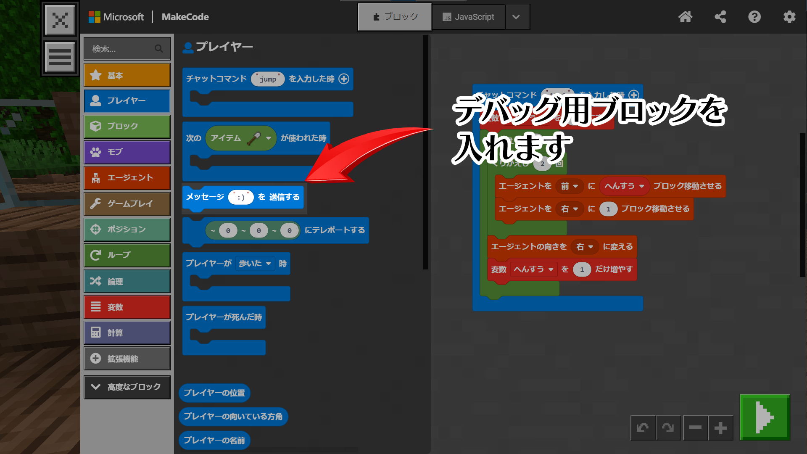Click the Home icon in header
This screenshot has height=454, width=807.
tap(685, 17)
